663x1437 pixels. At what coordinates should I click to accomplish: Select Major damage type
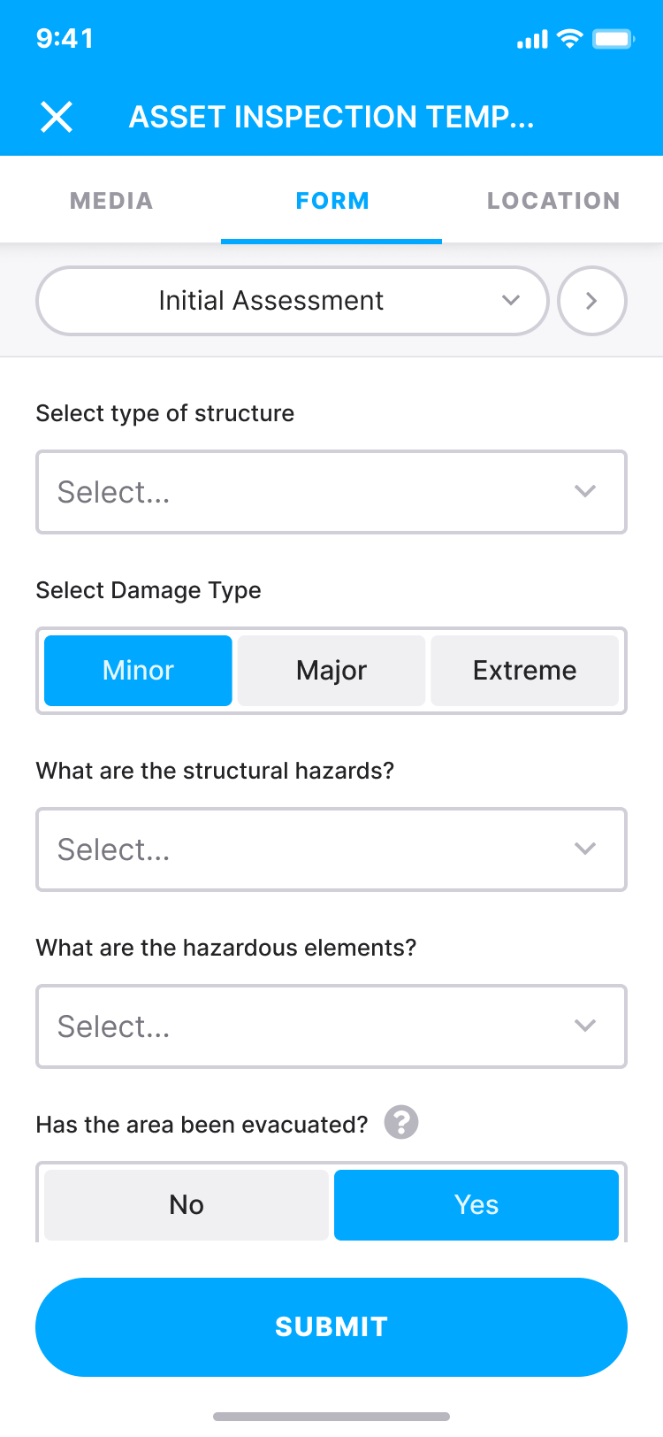tap(331, 670)
